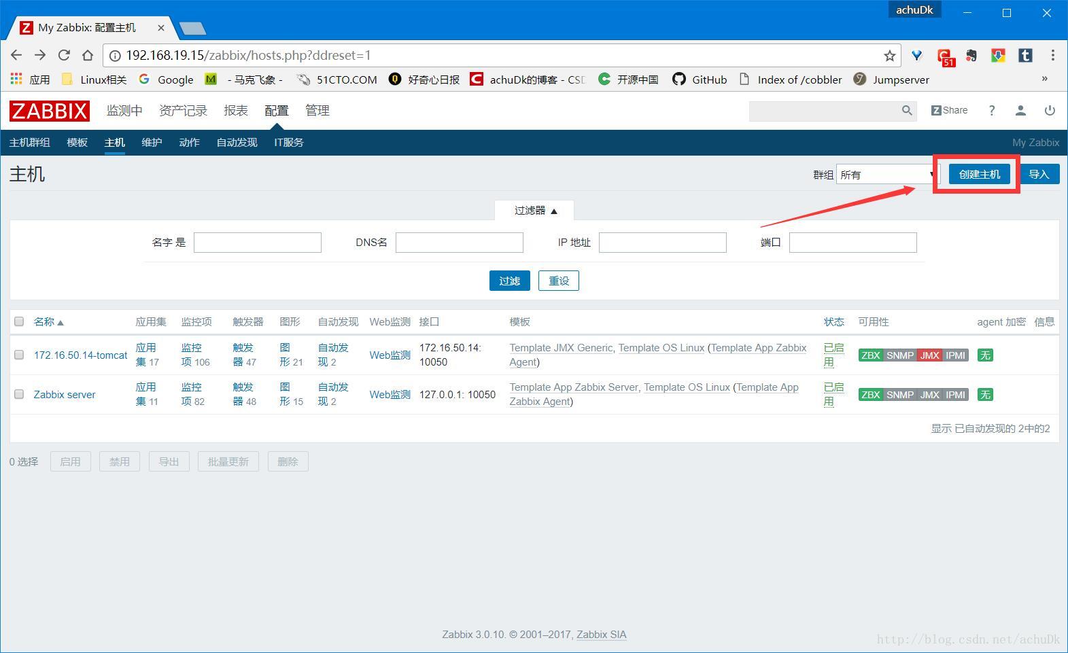Click the colorful download extension icon
Screen dimensions: 1068x653
(x=998, y=56)
